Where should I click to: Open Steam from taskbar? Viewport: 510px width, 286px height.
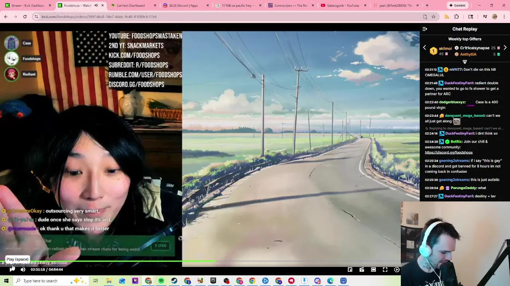tap(174, 281)
